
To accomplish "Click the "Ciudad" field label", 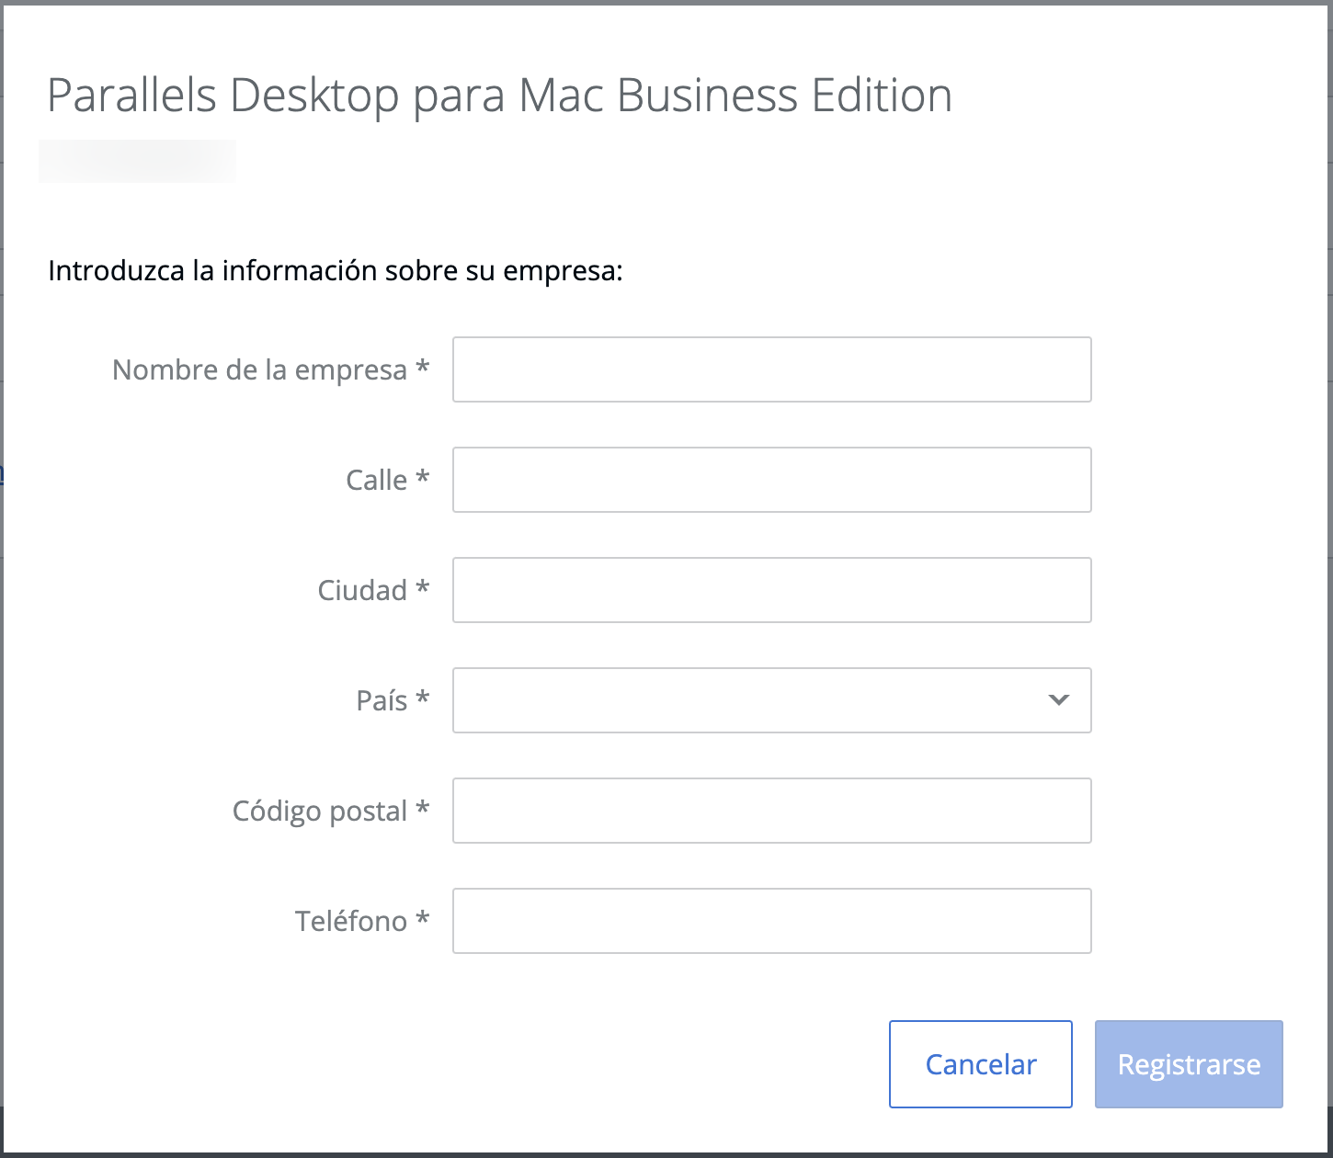I will click(x=362, y=590).
